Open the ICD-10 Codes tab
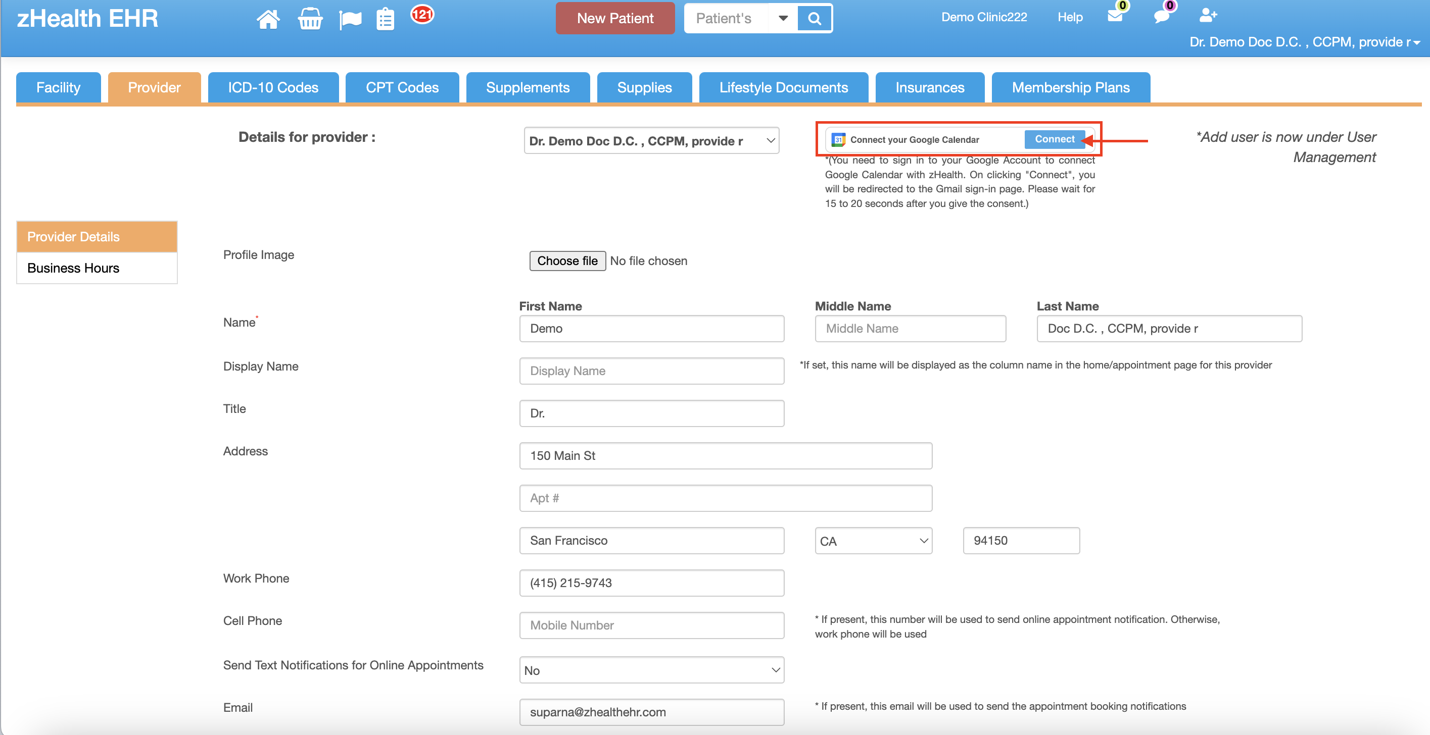 [273, 87]
